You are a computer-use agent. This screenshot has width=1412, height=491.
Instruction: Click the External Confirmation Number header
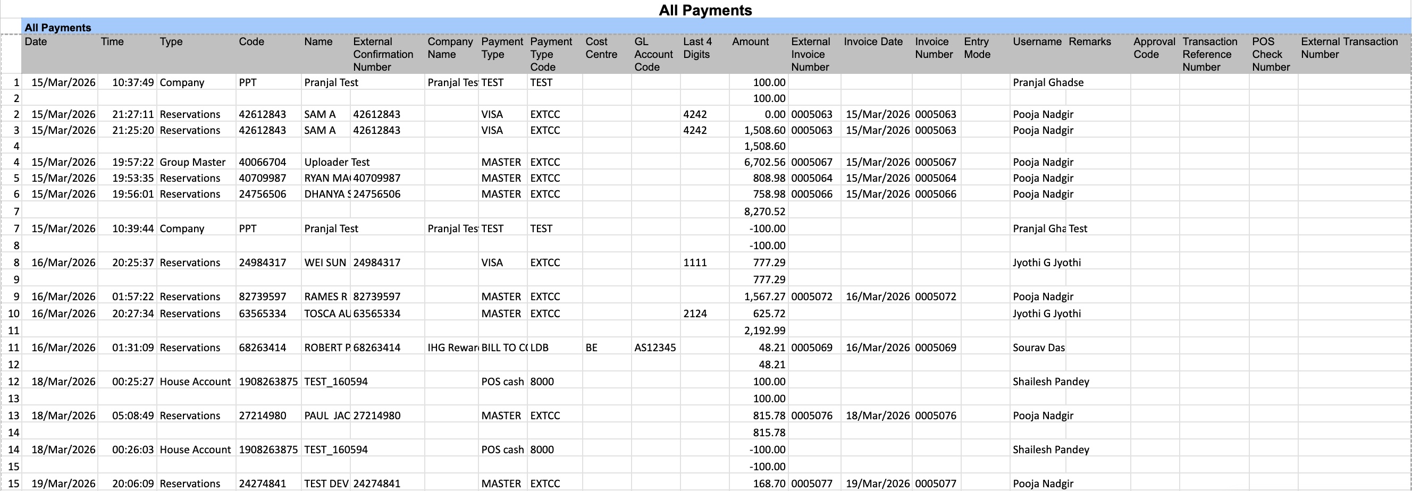[x=383, y=54]
